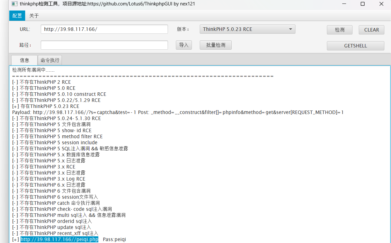Select the 'ThinkPHP 5 method filter RCE' line
The width and height of the screenshot is (391, 243).
pyautogui.click(x=57, y=137)
